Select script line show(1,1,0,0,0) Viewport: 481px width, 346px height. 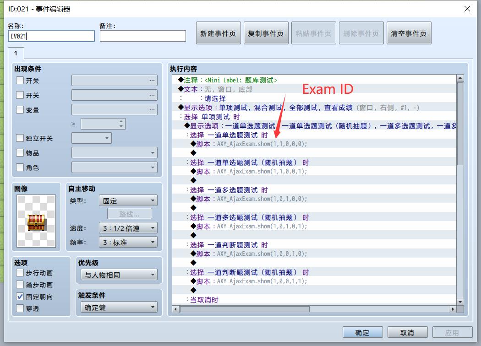pos(314,144)
